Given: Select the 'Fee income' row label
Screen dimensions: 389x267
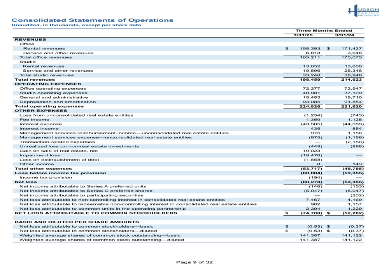Looking at the screenshot, I should (35, 120).
